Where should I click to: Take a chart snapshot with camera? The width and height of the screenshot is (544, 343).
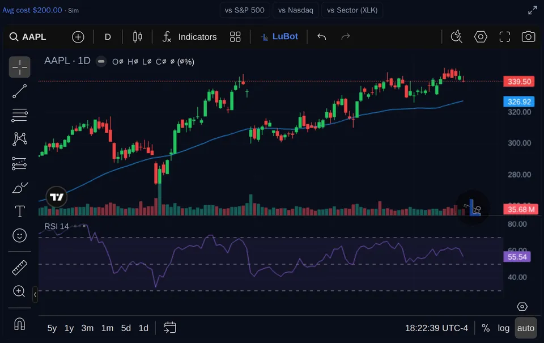point(528,37)
